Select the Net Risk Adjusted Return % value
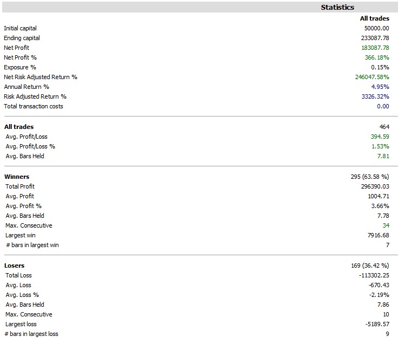Screen dimensions: 398x343 point(372,77)
